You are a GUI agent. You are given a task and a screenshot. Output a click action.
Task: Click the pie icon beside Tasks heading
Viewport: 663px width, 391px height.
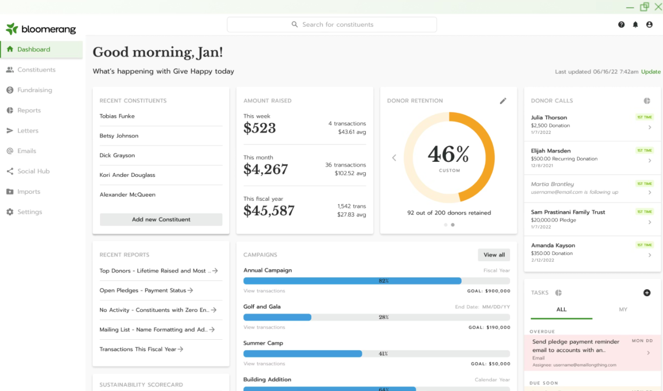[558, 293]
